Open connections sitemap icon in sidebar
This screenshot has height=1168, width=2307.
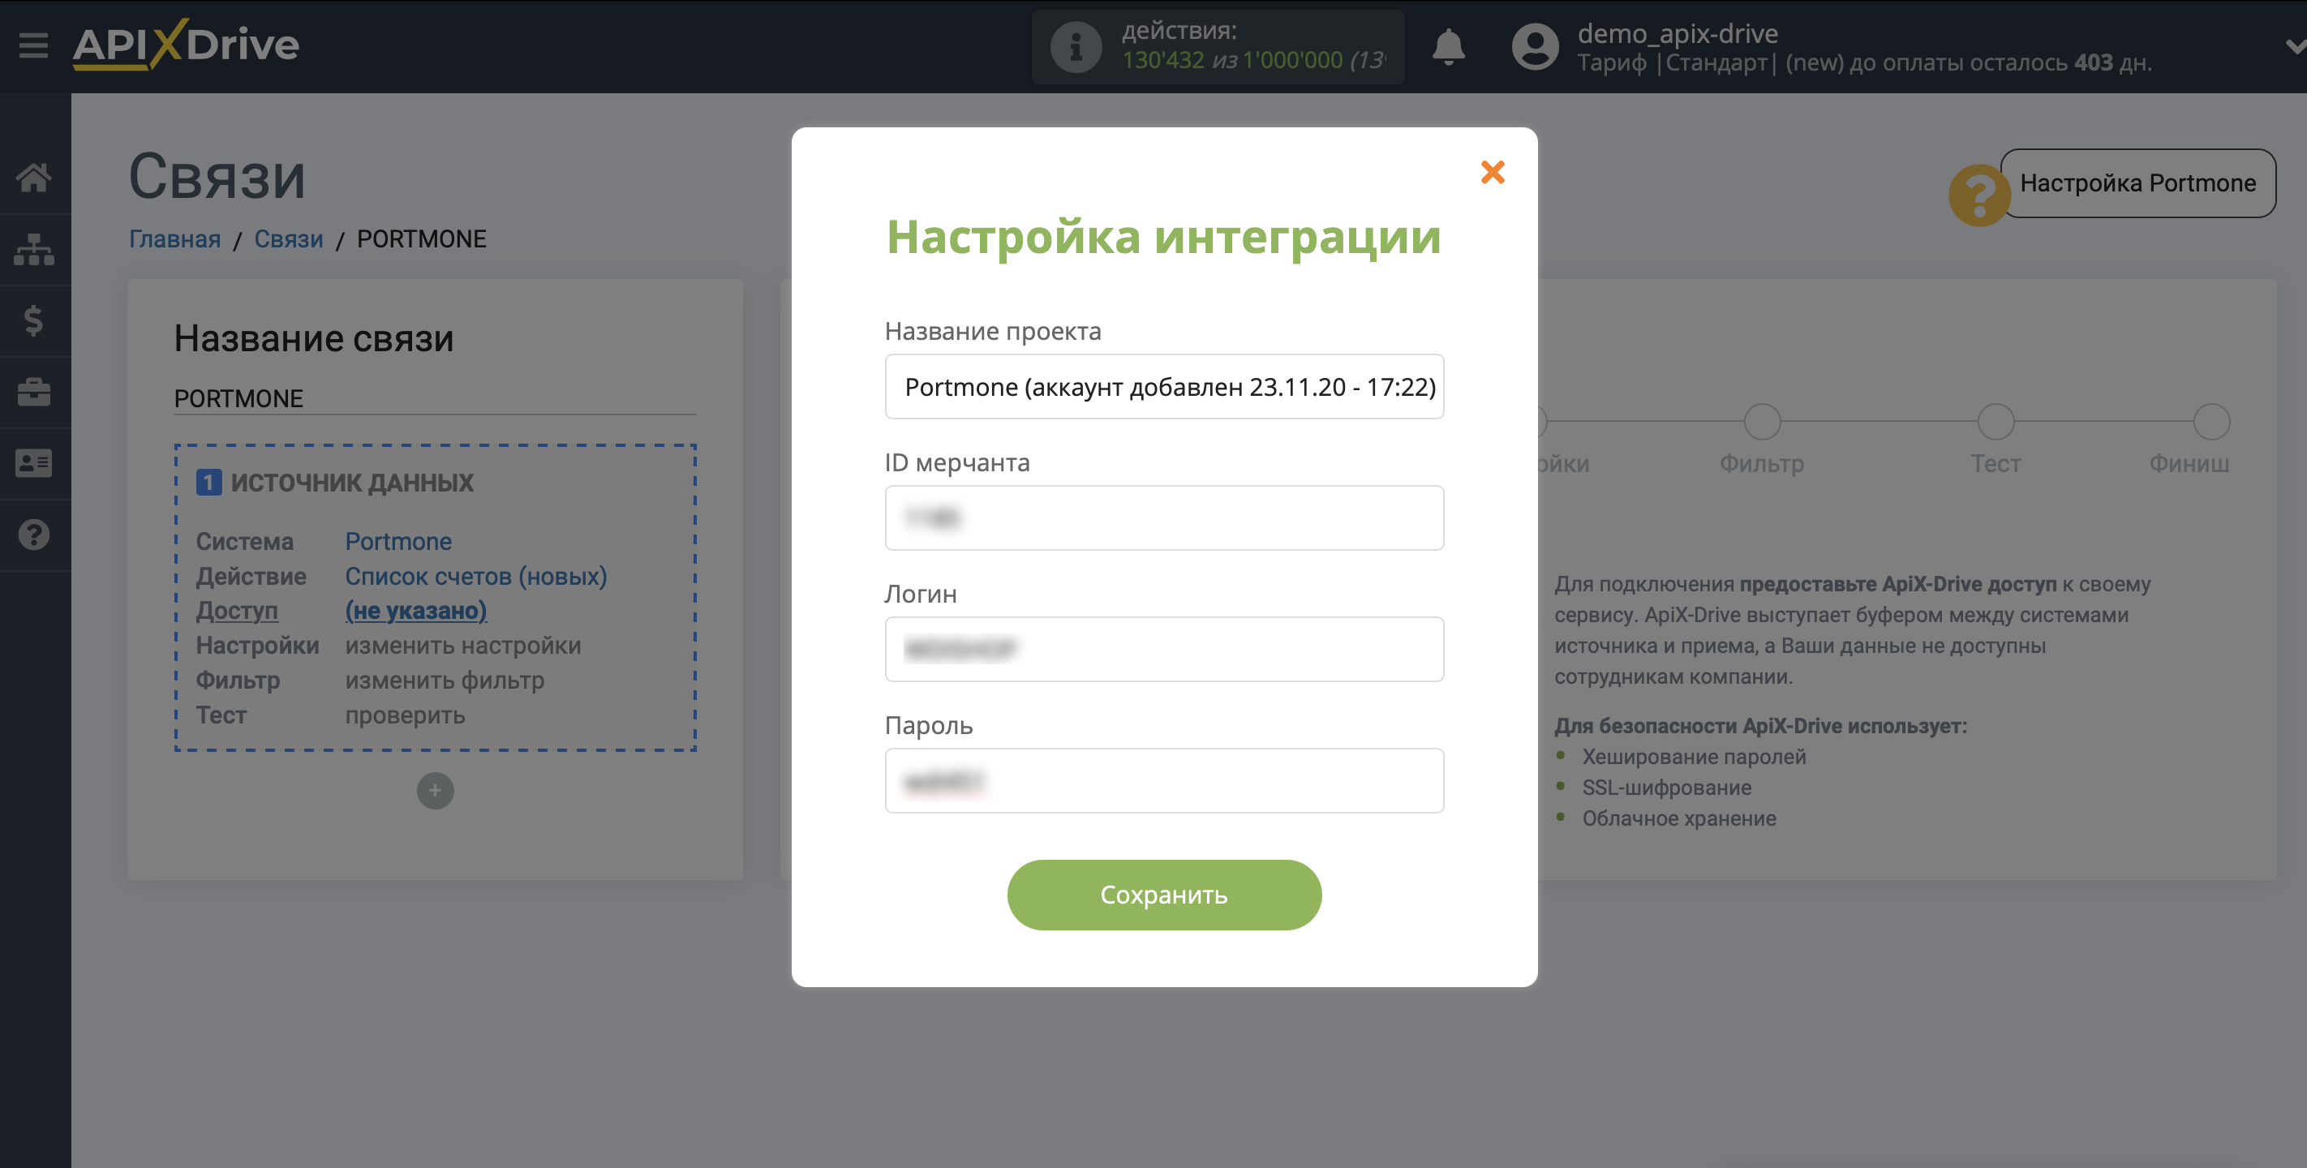pyautogui.click(x=34, y=249)
